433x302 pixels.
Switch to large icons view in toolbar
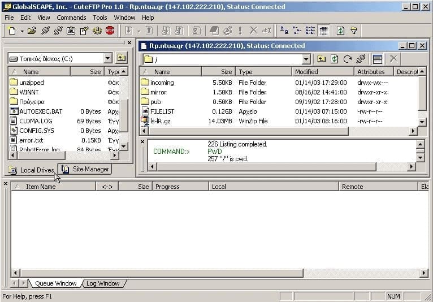pyautogui.click(x=284, y=31)
